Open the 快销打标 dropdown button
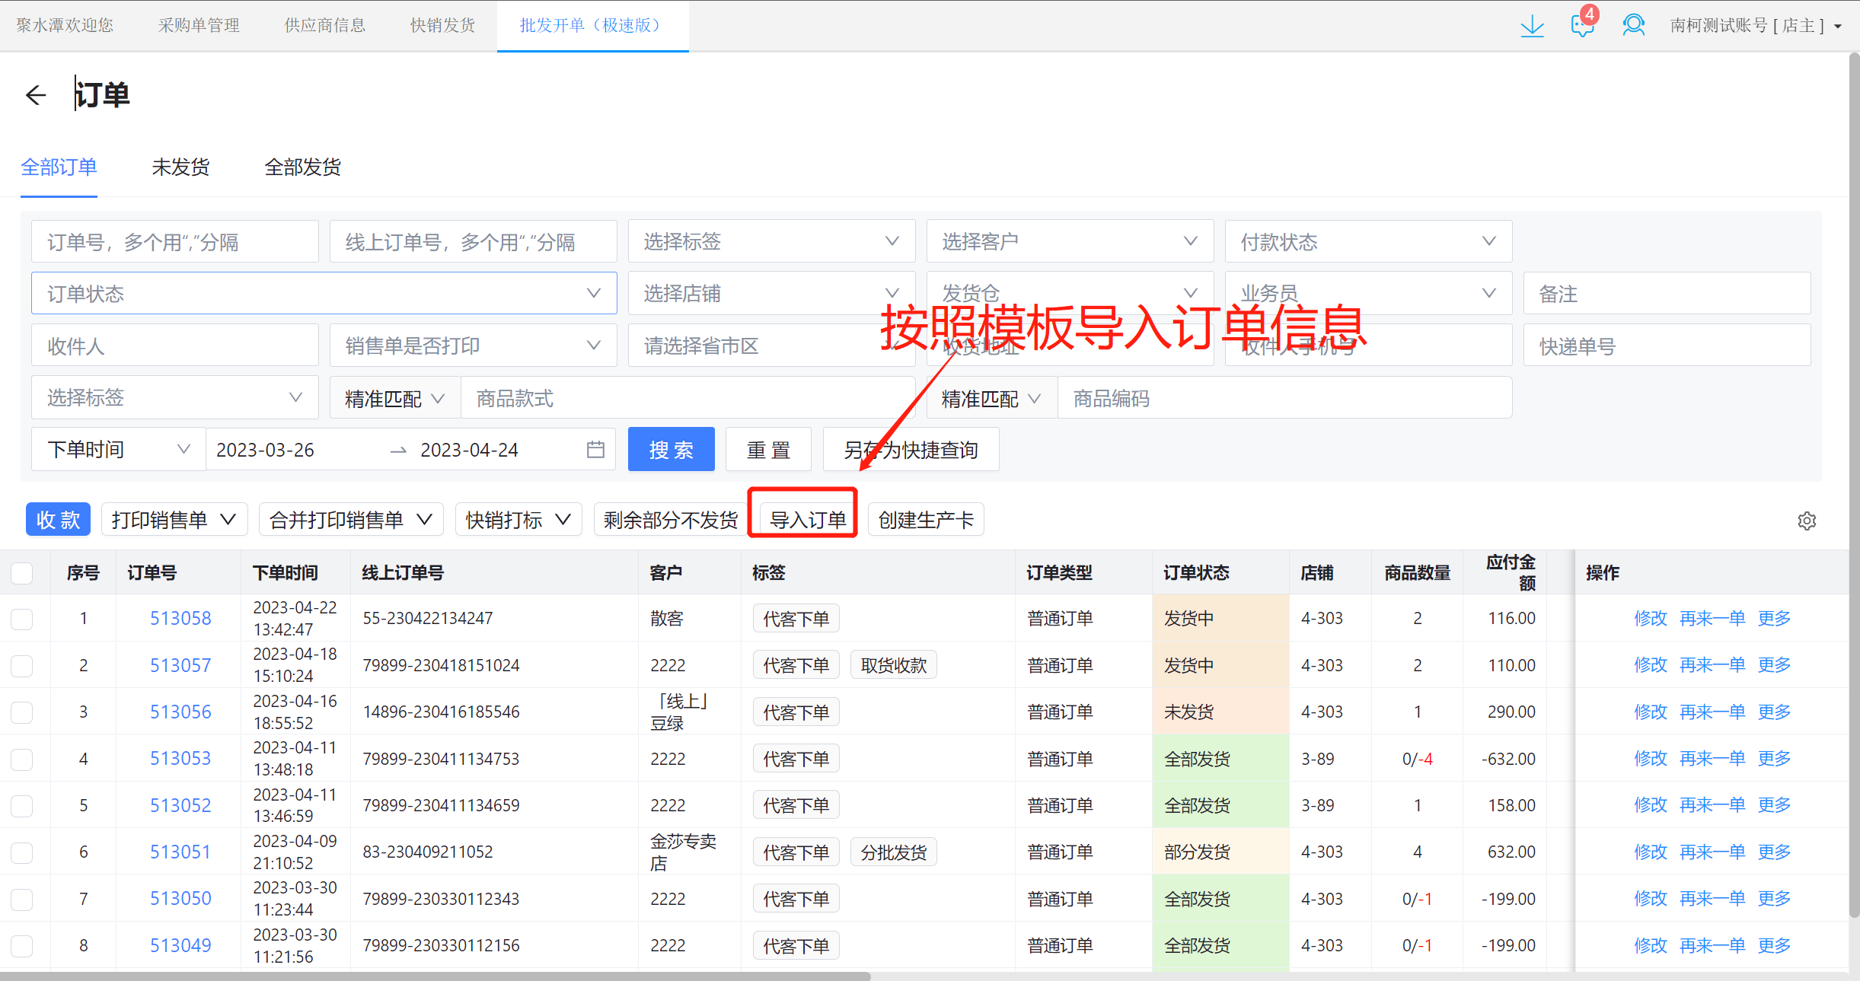Screen dimensions: 1860x981 click(518, 520)
